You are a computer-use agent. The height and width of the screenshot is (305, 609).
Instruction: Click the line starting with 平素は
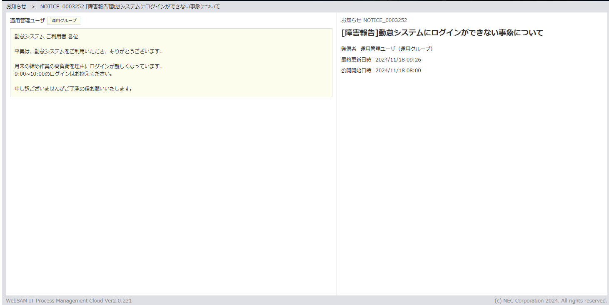(x=88, y=52)
